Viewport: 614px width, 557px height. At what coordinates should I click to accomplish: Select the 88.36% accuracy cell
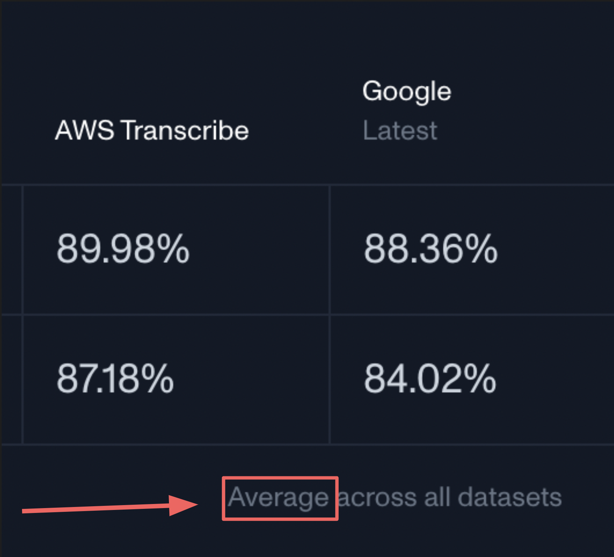(472, 249)
